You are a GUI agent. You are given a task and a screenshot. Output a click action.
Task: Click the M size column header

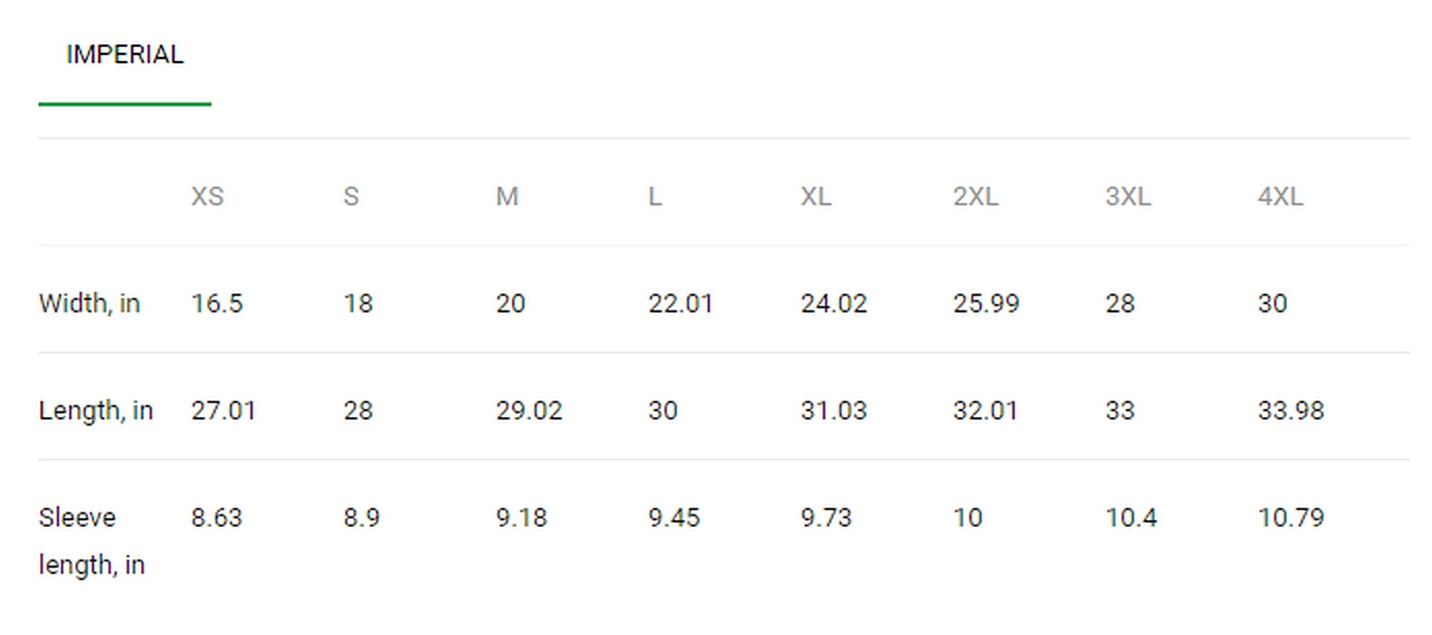tap(507, 197)
